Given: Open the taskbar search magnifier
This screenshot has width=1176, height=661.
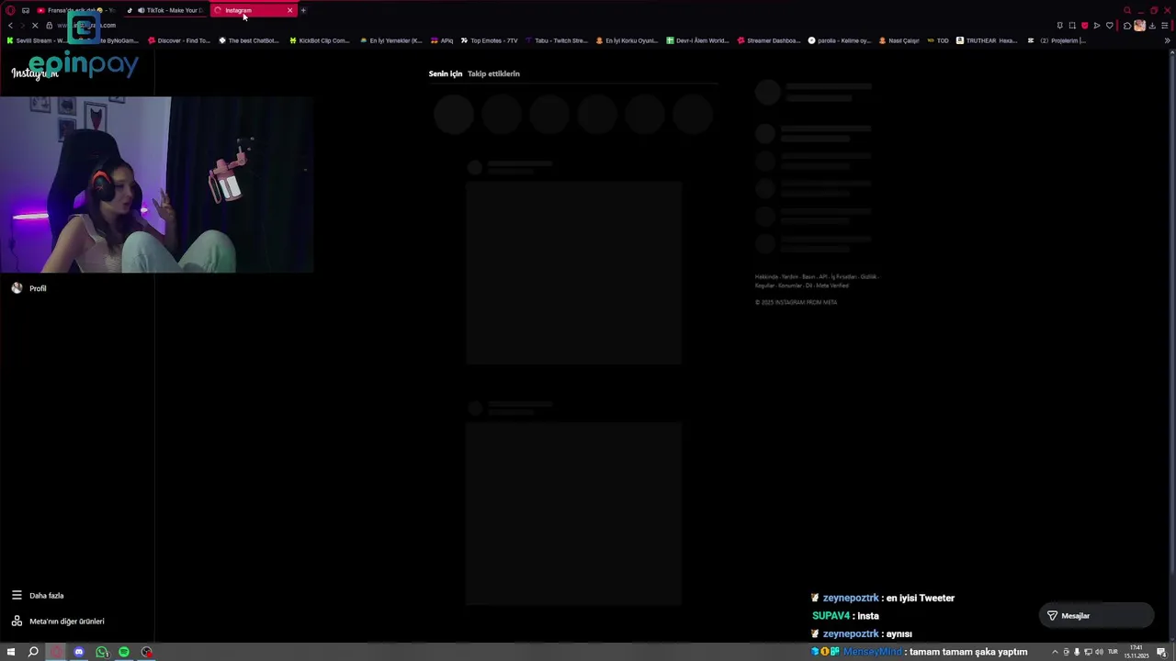Looking at the screenshot, I should pos(33,652).
